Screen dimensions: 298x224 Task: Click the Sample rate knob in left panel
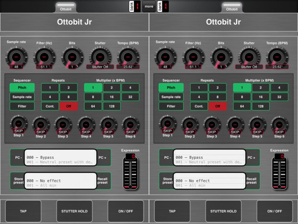coord(16,57)
